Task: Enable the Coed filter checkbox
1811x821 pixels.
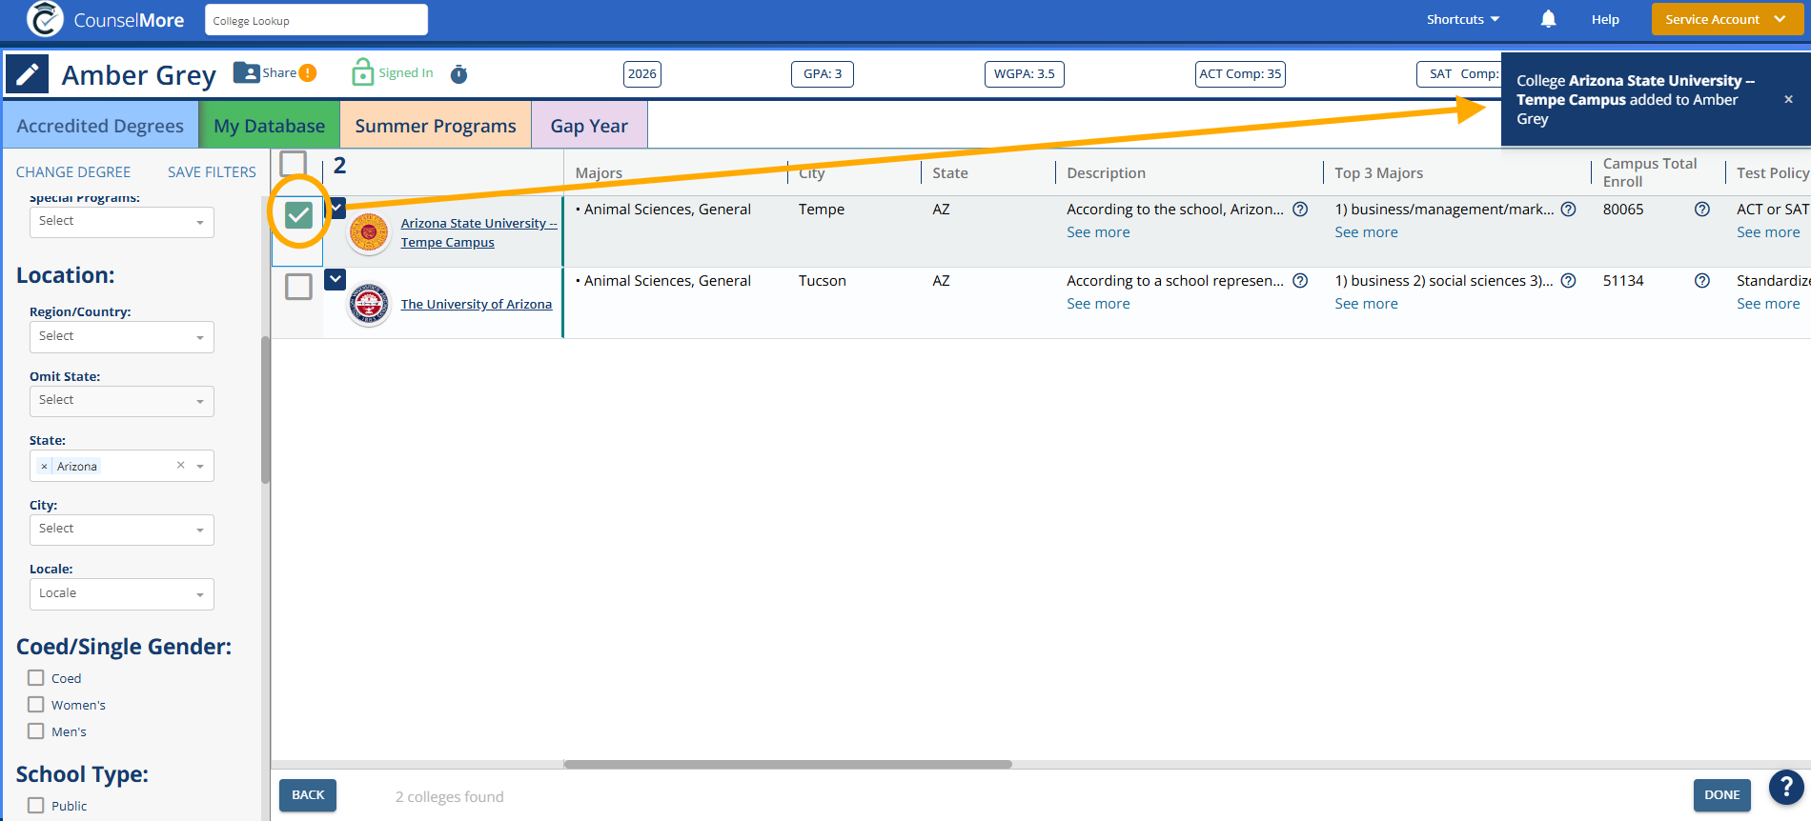Action: 36,678
